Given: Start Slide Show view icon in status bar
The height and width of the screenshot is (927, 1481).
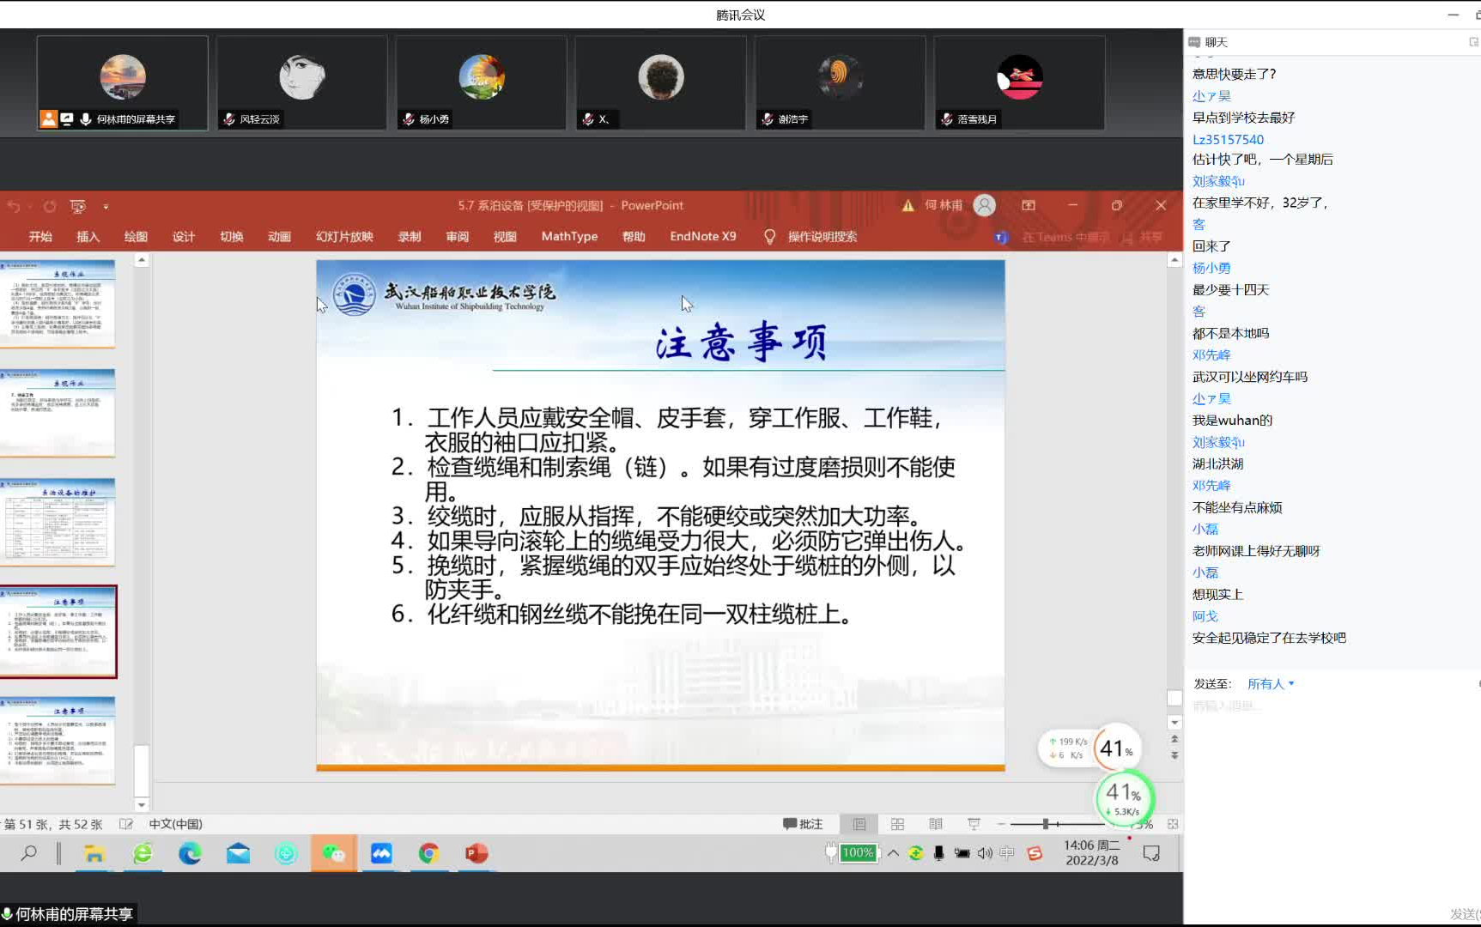Looking at the screenshot, I should 974,824.
